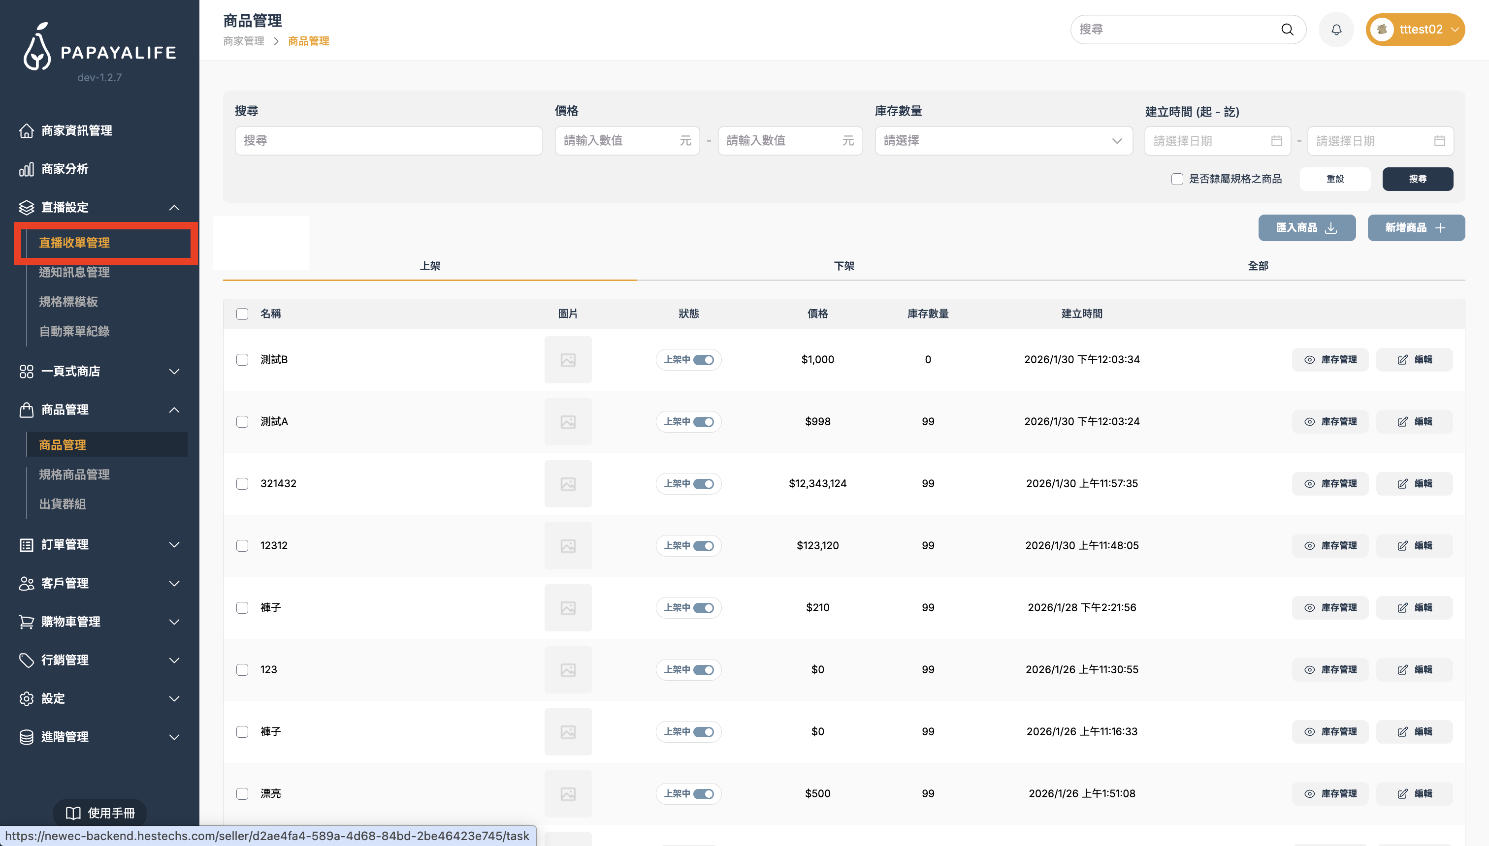Check the 是否隸屬規格之商品 checkbox
The height and width of the screenshot is (846, 1489).
[1177, 179]
